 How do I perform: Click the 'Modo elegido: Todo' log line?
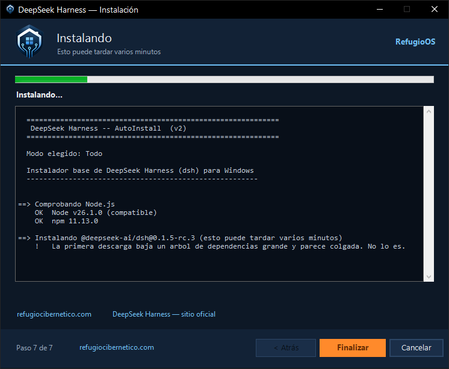(x=64, y=153)
